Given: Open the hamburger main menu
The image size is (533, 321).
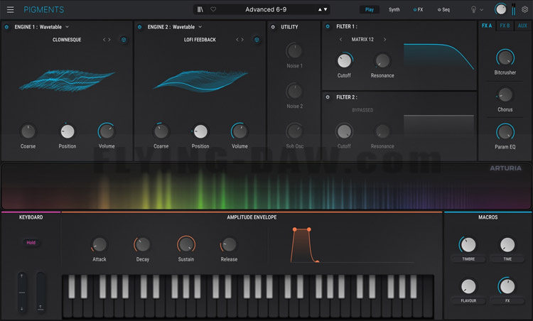Looking at the screenshot, I should [x=10, y=9].
